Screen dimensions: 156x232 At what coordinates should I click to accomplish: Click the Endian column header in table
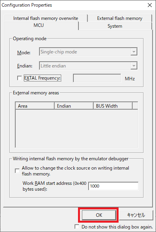[74, 106]
